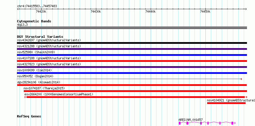Select the purple nsv4327823 variant bar
The image size is (255, 126).
132,67
